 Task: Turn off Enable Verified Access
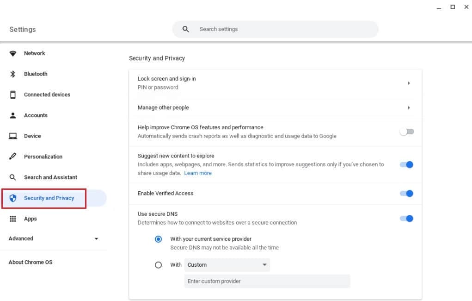click(406, 193)
